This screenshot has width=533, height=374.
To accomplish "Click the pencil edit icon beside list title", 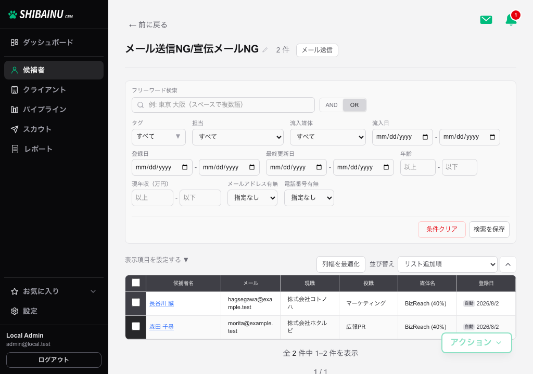I will tap(265, 50).
